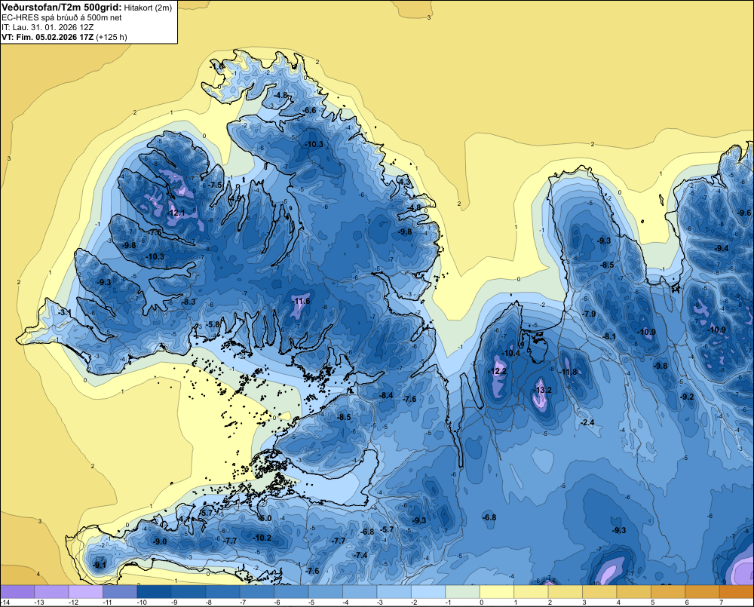Click the -10.4 temperature value on map
This screenshot has width=754, height=607.
(510, 354)
